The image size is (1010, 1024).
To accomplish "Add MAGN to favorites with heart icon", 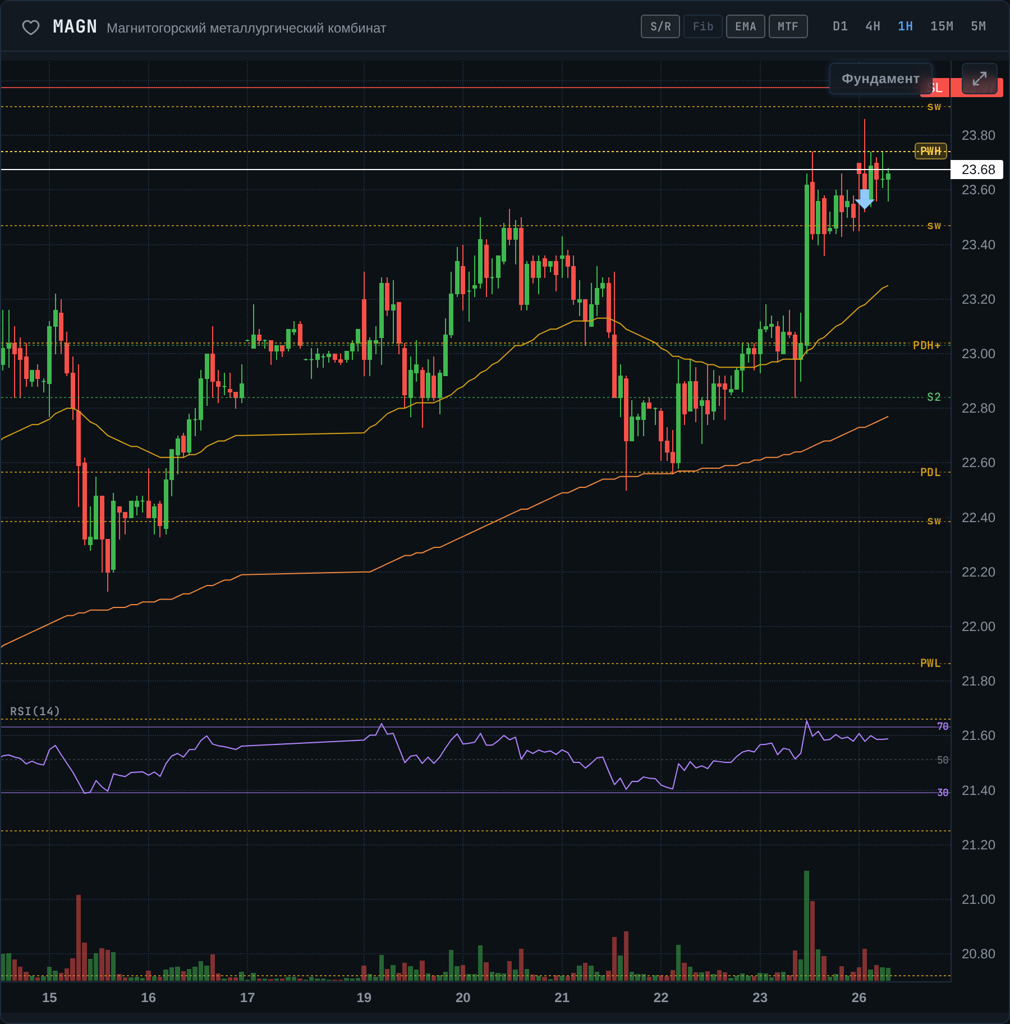I will click(30, 27).
